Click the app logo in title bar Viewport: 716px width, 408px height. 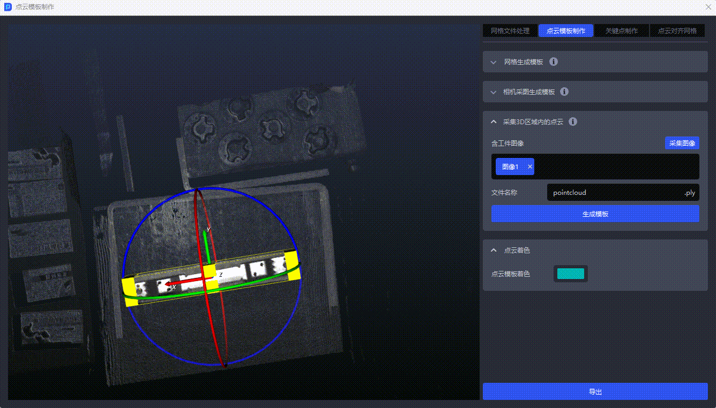point(8,7)
